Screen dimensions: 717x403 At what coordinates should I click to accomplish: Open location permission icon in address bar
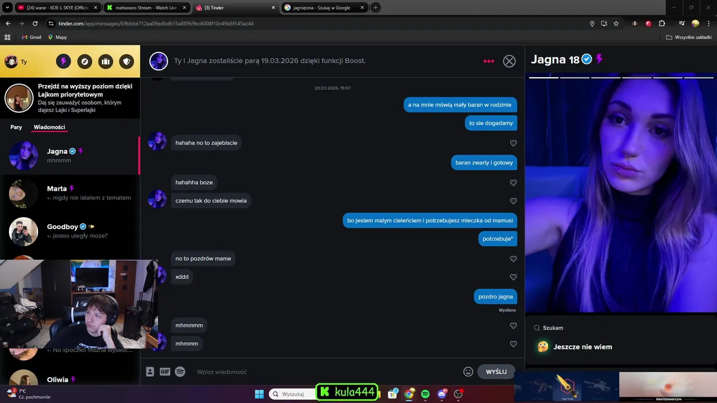point(592,24)
